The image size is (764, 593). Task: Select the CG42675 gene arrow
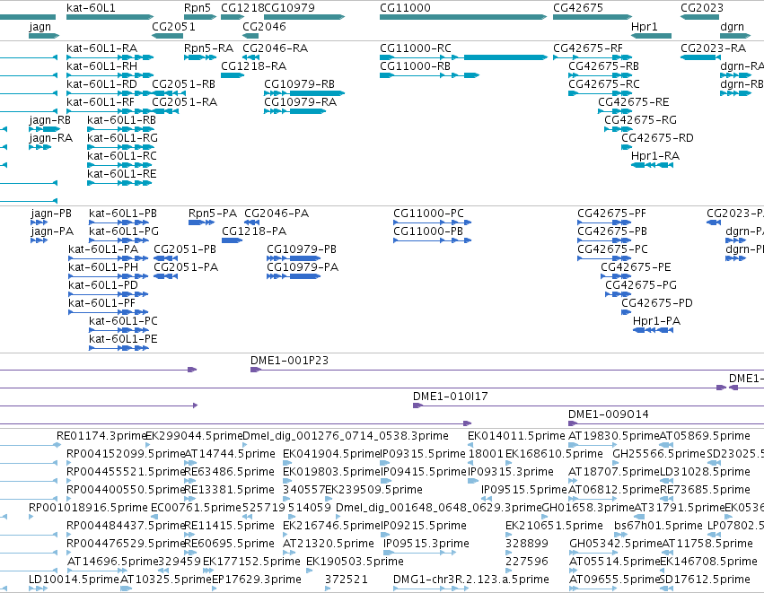593,17
